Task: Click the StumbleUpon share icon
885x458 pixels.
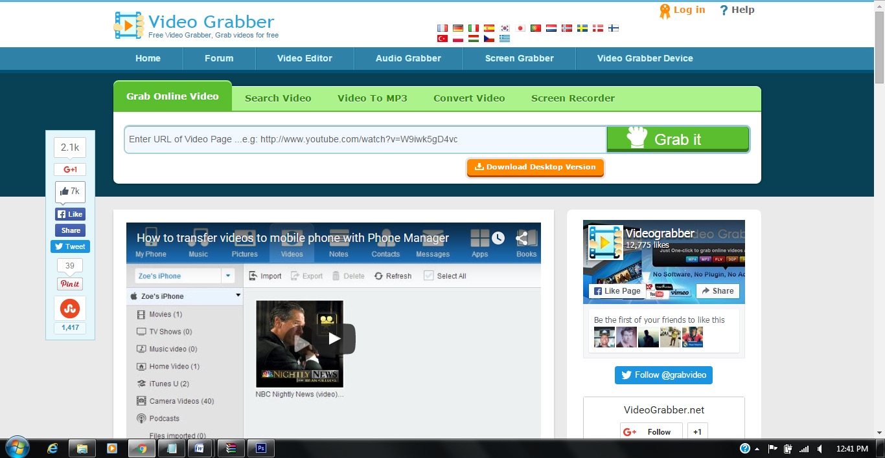Action: click(x=70, y=309)
